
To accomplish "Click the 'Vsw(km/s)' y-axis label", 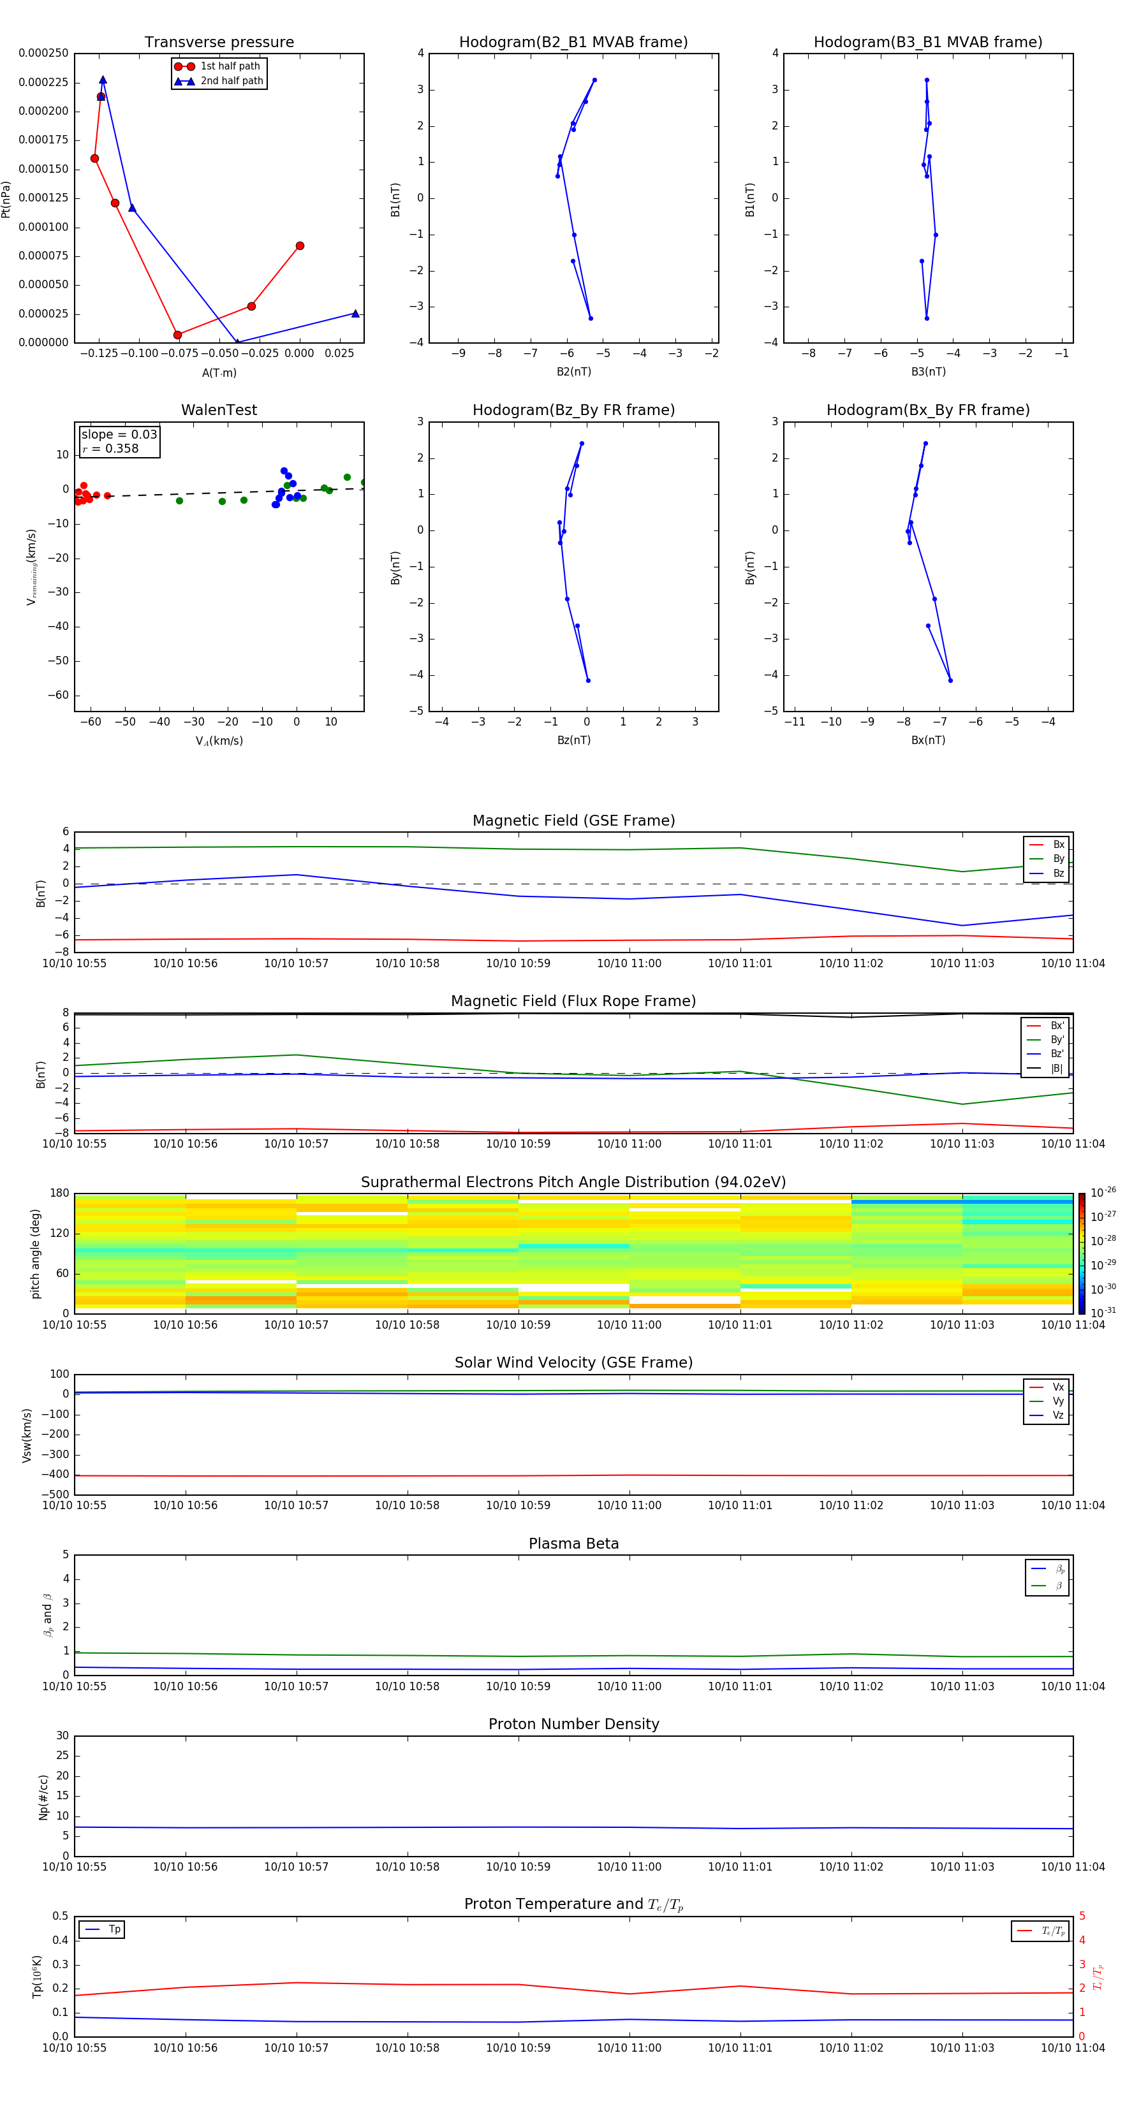I will 27,1435.
